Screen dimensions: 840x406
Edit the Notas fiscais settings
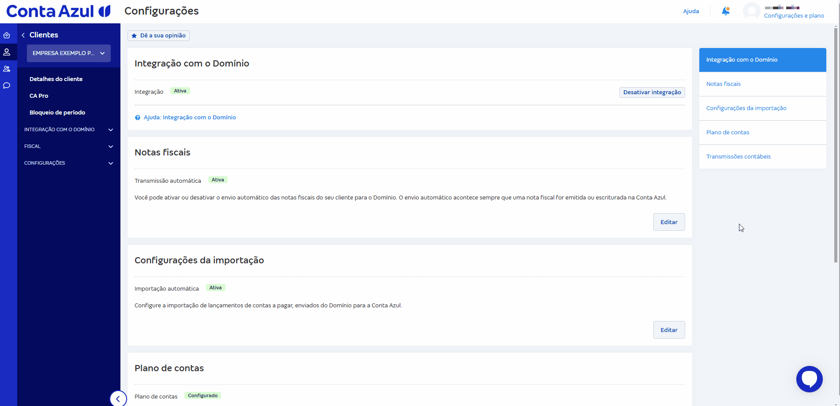(x=668, y=222)
